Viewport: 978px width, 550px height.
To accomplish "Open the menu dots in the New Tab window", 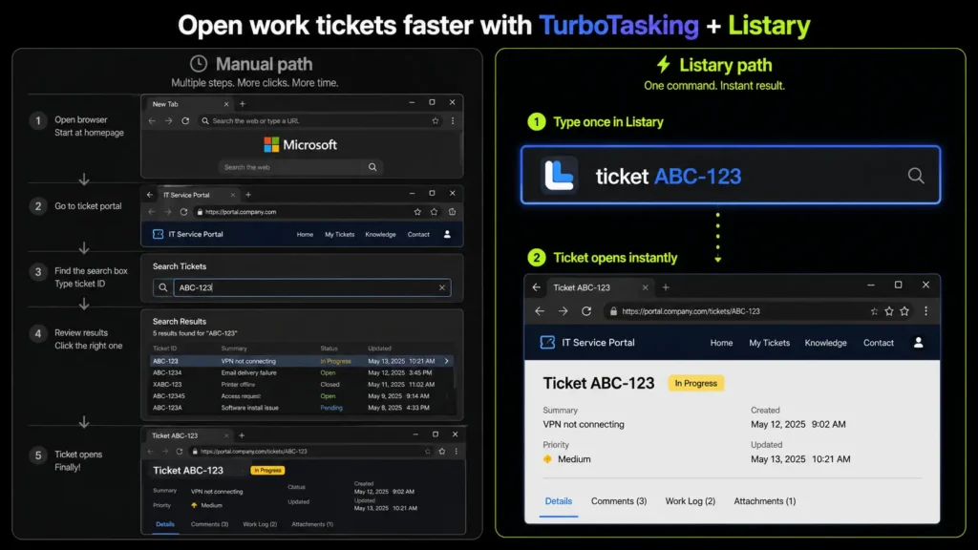I will coord(453,121).
